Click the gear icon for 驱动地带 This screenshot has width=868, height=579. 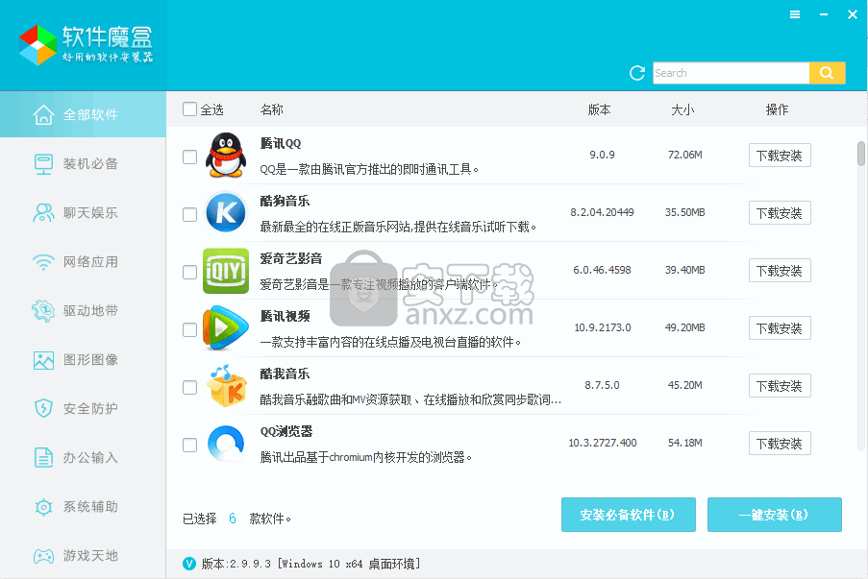click(43, 311)
